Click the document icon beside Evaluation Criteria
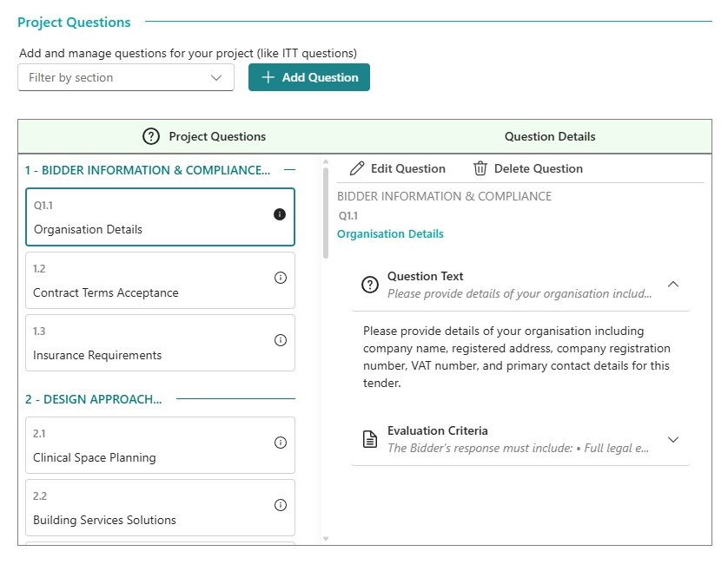 (x=370, y=439)
